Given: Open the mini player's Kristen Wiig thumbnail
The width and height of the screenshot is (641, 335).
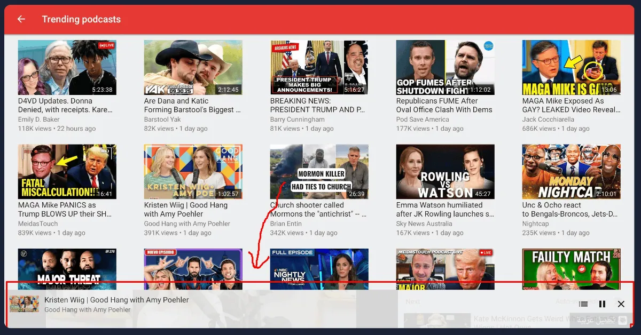Looking at the screenshot, I should tap(24, 304).
